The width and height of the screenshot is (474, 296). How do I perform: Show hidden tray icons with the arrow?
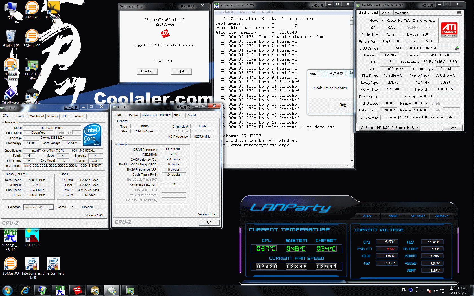422,290
